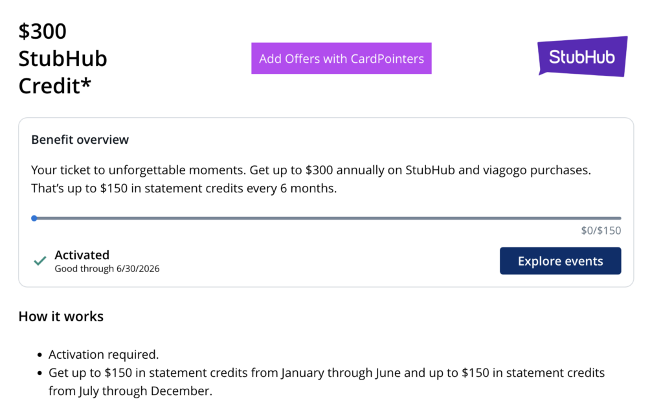Open Explore events
663x410 pixels.
pyautogui.click(x=560, y=261)
